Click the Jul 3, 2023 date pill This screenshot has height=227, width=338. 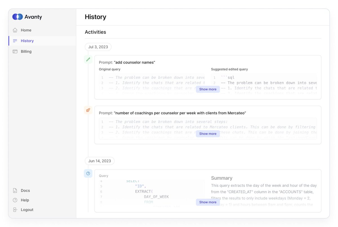click(98, 47)
